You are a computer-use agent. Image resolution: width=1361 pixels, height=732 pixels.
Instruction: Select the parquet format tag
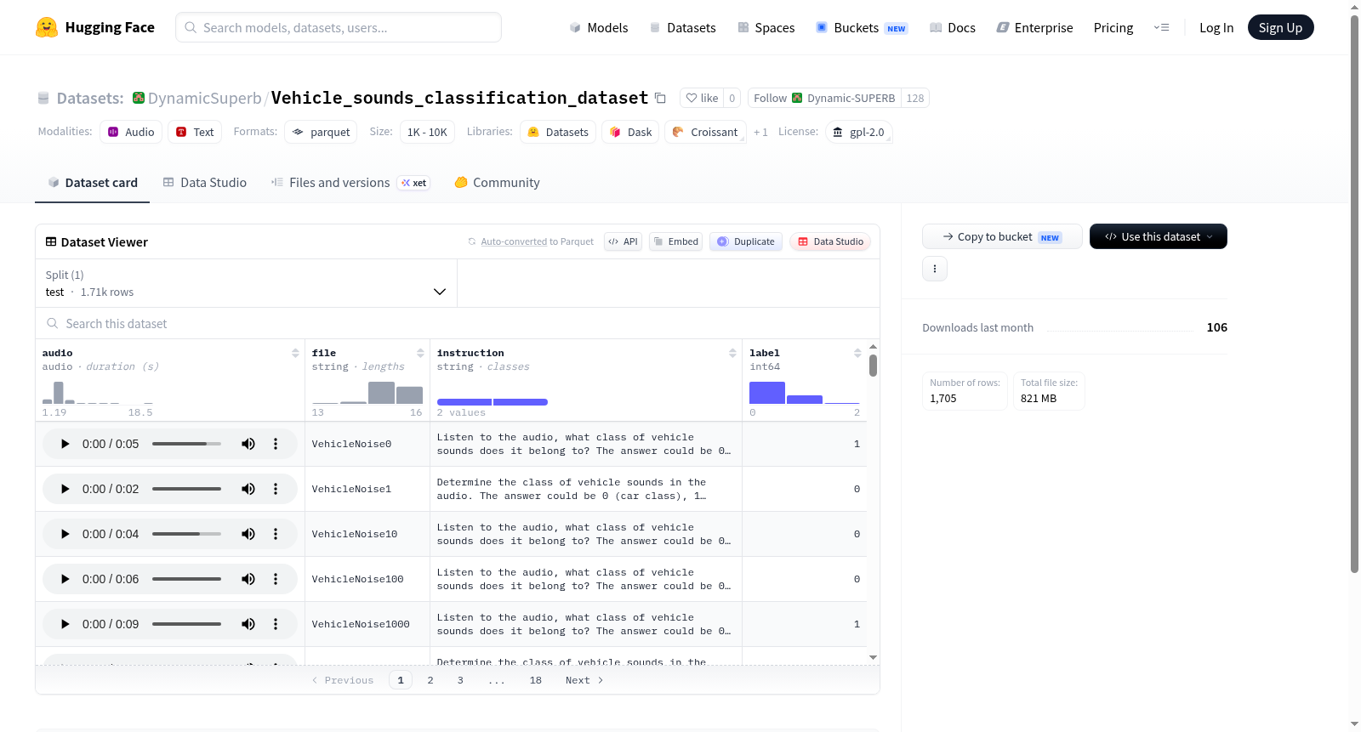[x=321, y=132]
